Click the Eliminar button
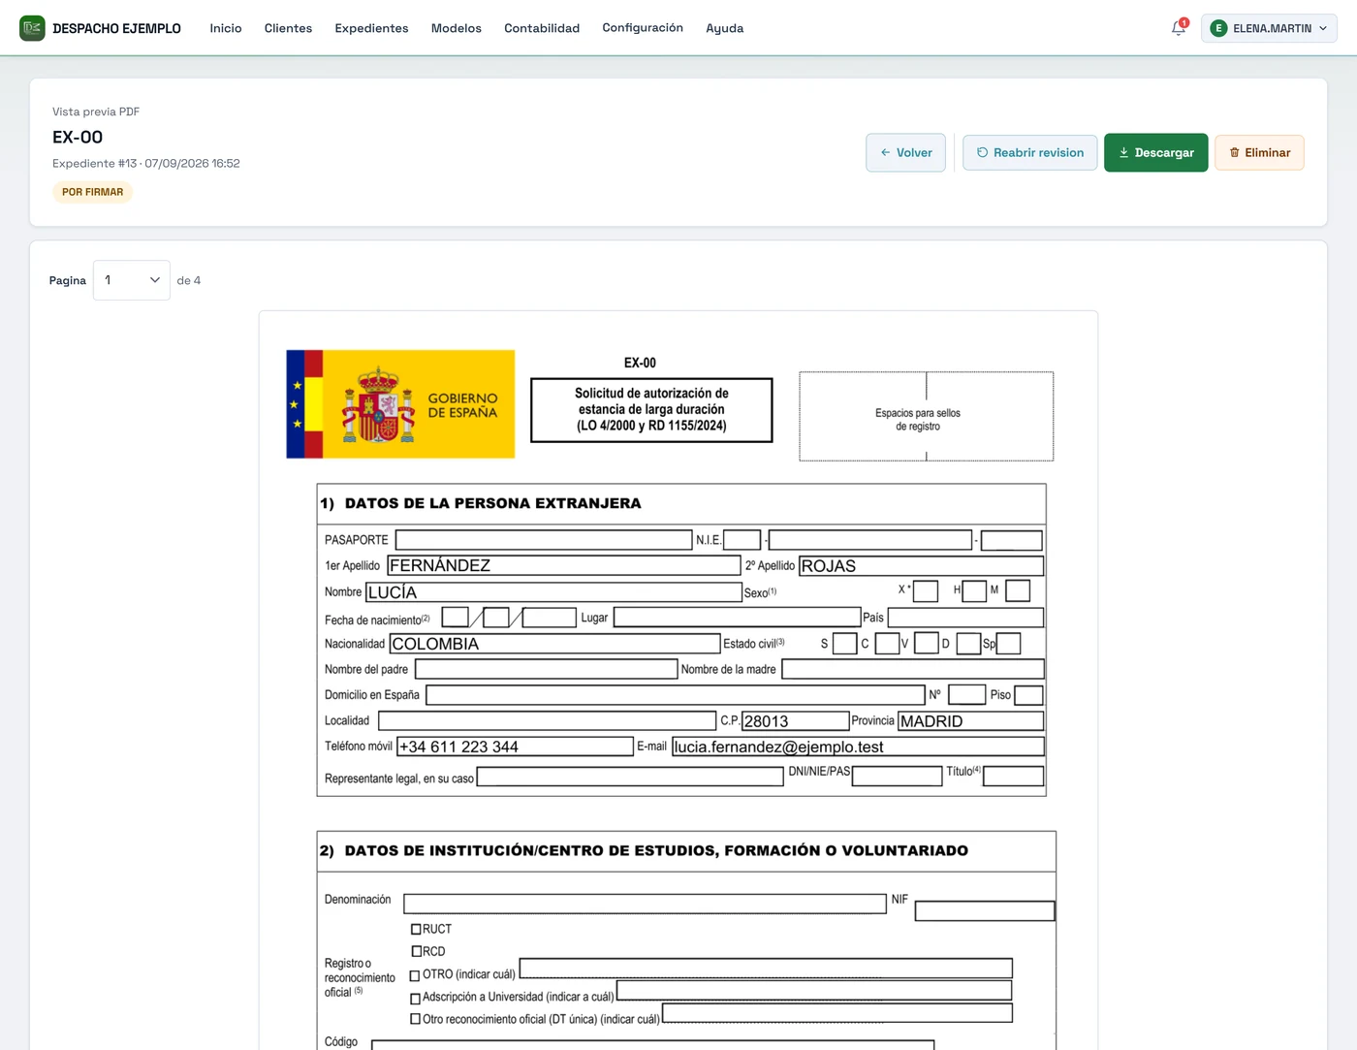The height and width of the screenshot is (1050, 1357). click(1259, 152)
